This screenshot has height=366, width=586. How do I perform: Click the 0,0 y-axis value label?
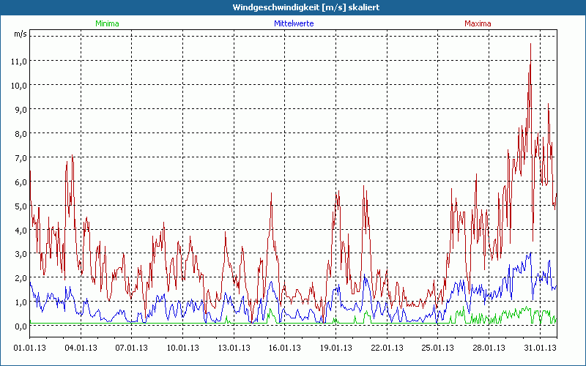(x=20, y=326)
